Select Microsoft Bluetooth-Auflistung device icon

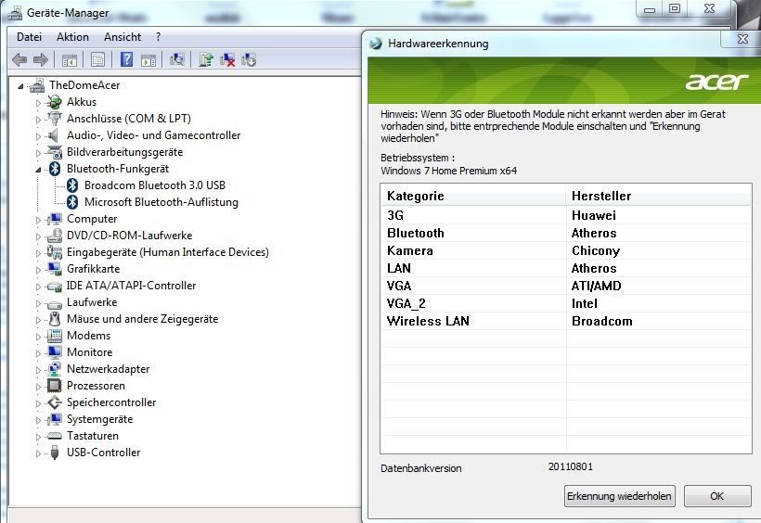pos(72,201)
